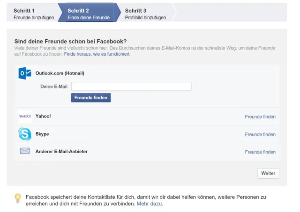The height and width of the screenshot is (212, 300).
Task: Select the Schritt 2 Finde deine Freunde tab
Action: tap(88, 14)
